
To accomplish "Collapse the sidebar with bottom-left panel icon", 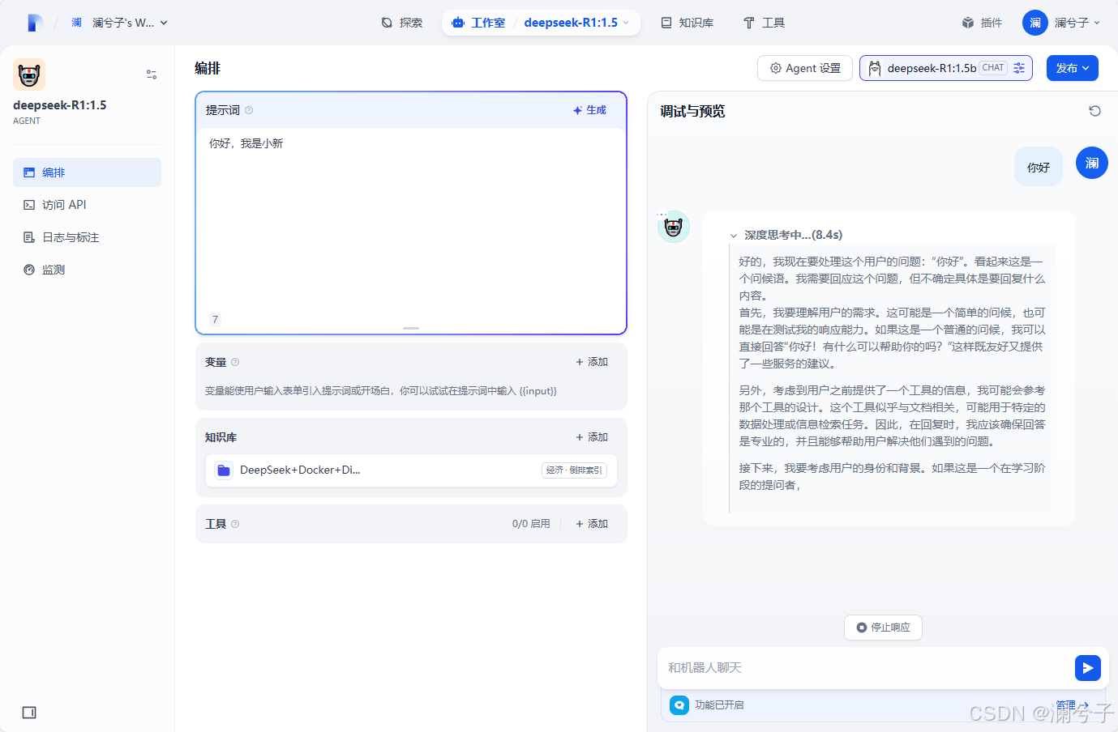I will pos(29,713).
